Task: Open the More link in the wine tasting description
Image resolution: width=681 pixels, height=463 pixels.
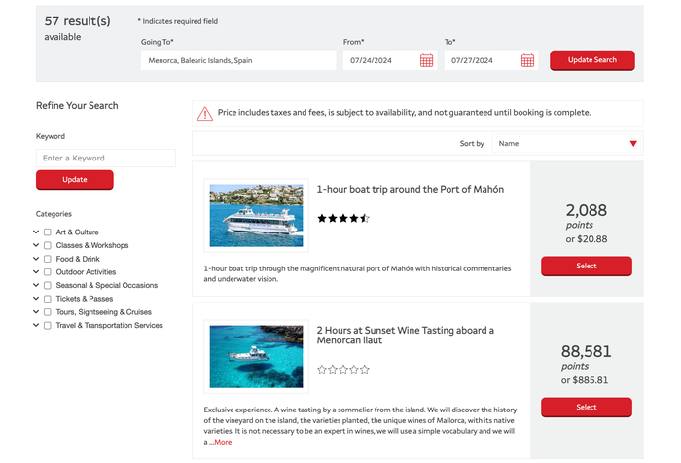Action: point(223,442)
